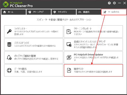
Task: Switch to the ツールボックス tab
Action: point(114,12)
